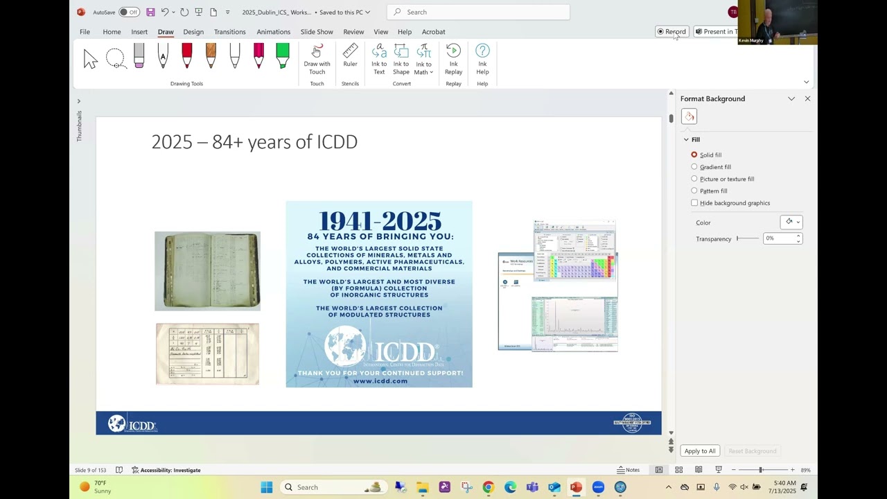887x499 pixels.
Task: Choose the Pattern fill option
Action: [x=709, y=191]
